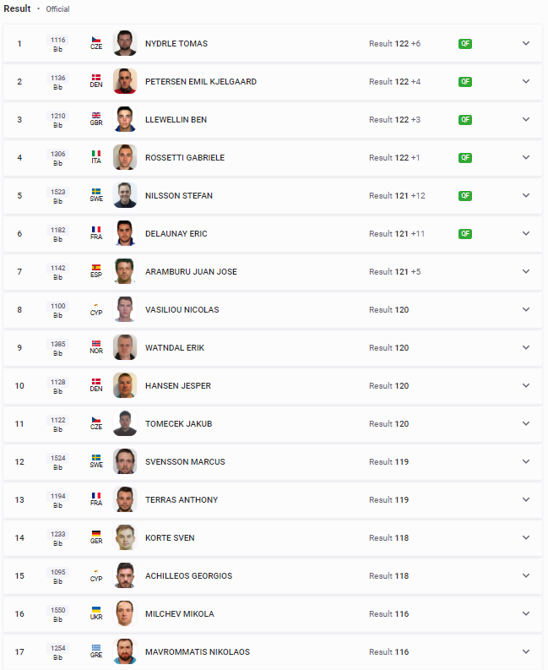The image size is (548, 670).
Task: Click the green QF badge for Nydrle Tomas
Action: pyautogui.click(x=465, y=44)
